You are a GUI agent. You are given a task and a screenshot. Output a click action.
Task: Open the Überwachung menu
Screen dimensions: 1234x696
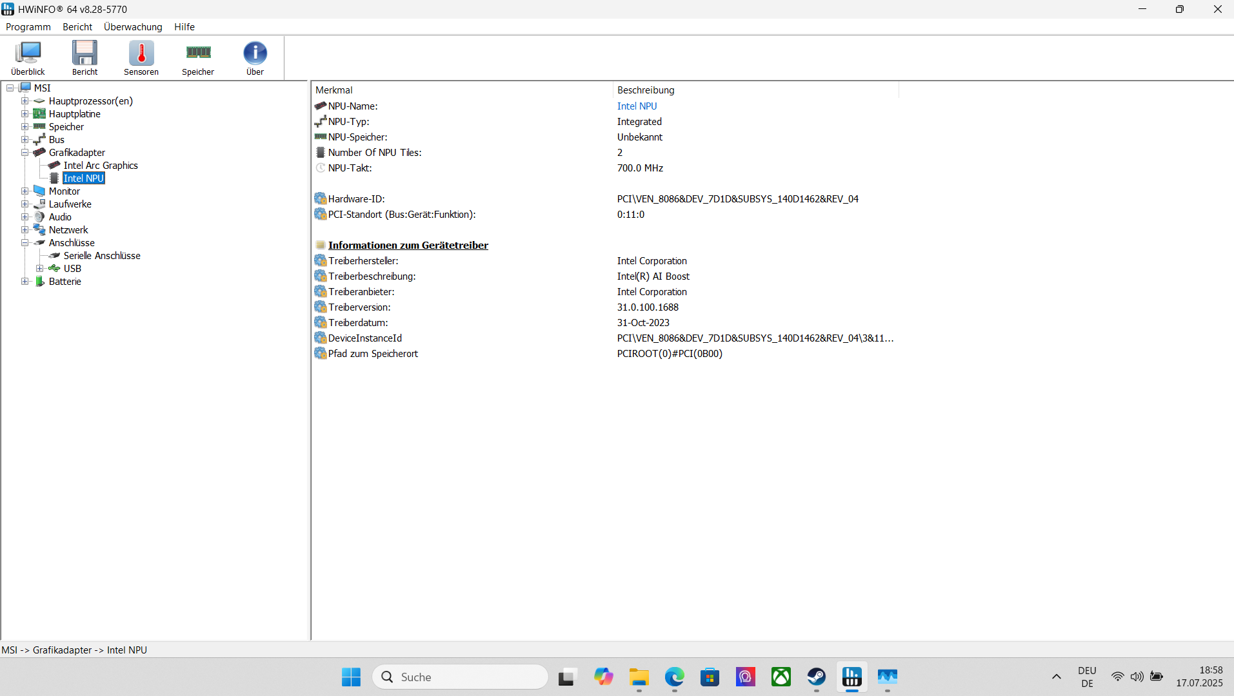(133, 27)
